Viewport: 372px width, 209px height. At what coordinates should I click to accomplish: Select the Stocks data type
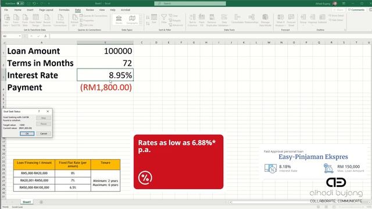119,20
